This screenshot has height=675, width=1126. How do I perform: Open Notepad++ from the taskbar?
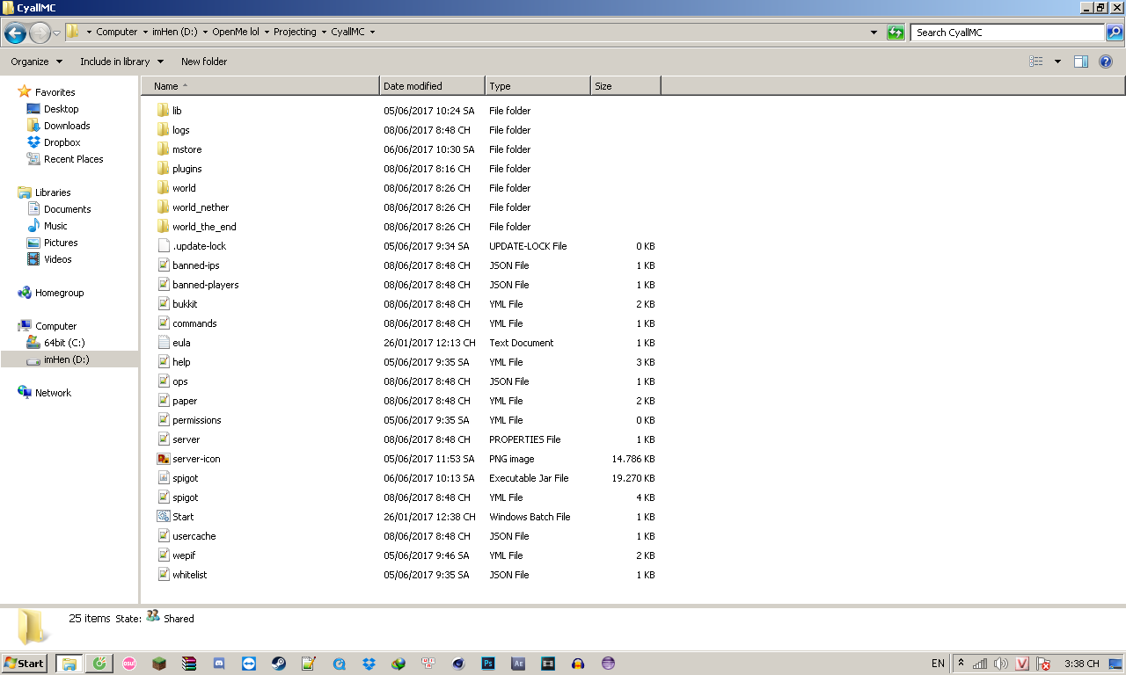click(308, 664)
